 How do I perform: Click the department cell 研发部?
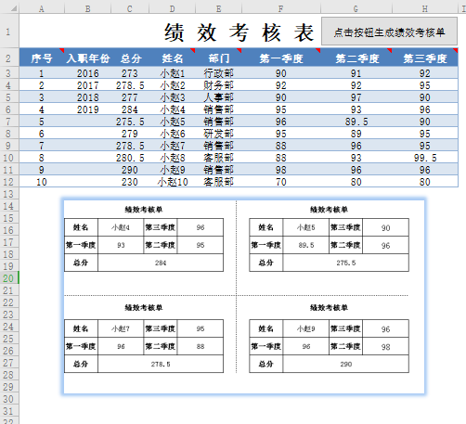pyautogui.click(x=219, y=134)
